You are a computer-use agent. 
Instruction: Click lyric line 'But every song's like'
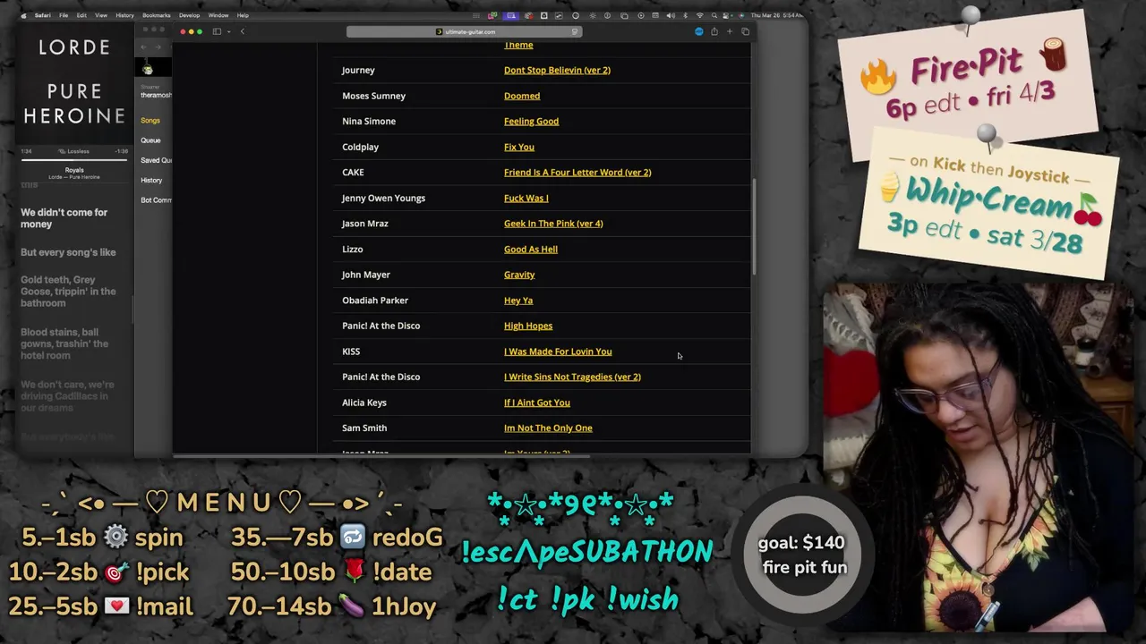68,252
